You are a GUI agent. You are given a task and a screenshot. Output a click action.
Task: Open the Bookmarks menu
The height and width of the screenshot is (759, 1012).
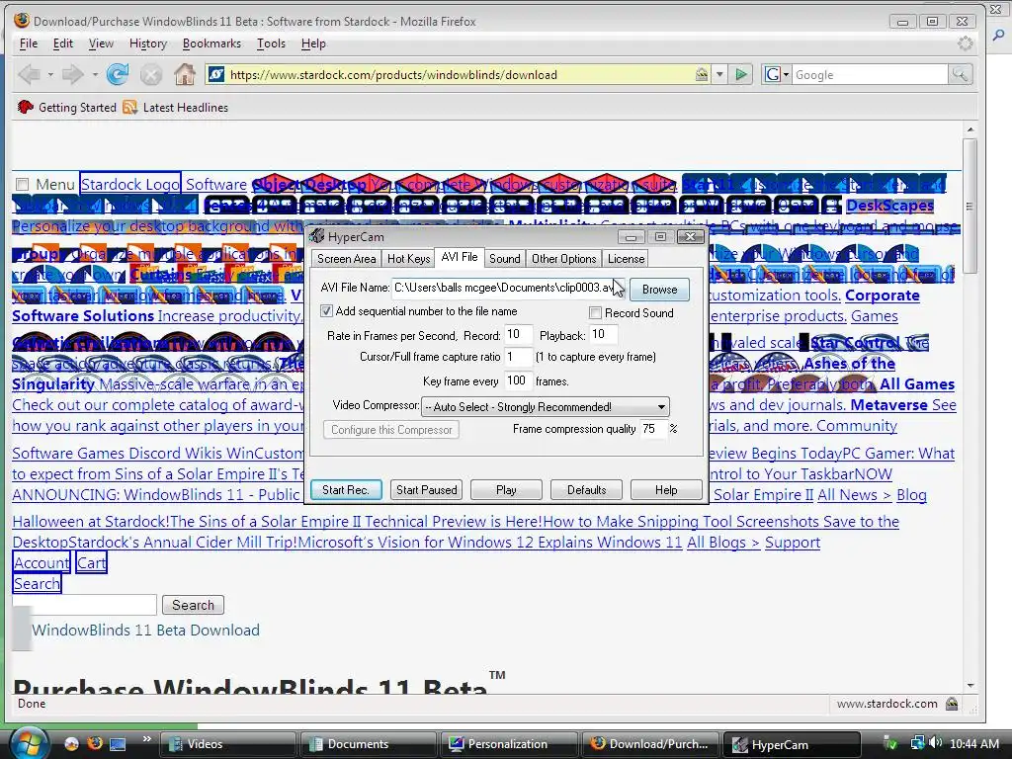pyautogui.click(x=211, y=43)
